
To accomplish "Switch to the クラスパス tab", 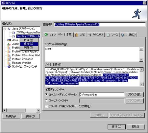I will 96,35.
